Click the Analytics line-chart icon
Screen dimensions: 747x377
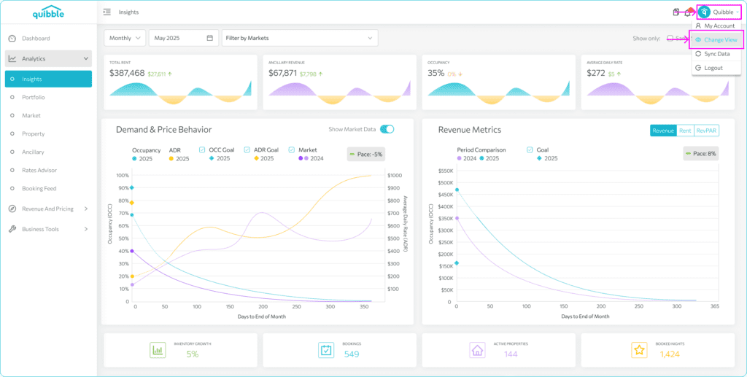pyautogui.click(x=12, y=59)
